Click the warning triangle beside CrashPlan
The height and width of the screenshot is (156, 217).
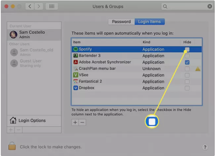[198, 69]
